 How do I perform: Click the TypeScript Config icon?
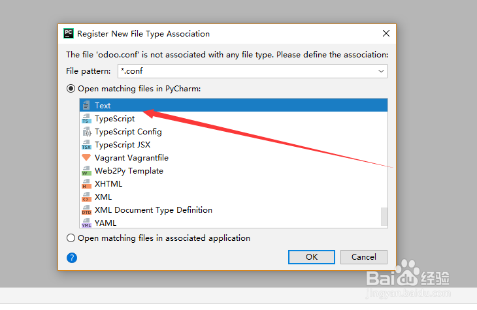coord(87,132)
